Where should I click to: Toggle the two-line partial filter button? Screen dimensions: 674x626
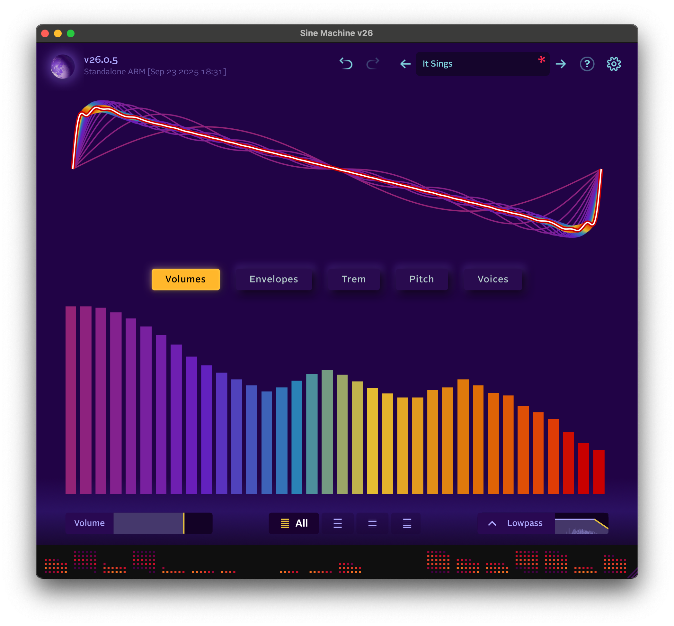click(372, 523)
